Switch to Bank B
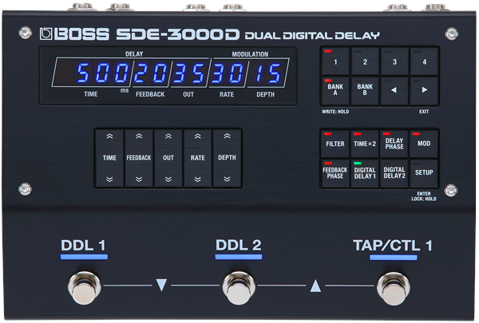 tap(365, 90)
